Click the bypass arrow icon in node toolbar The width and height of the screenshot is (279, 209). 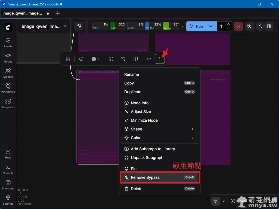click(149, 59)
